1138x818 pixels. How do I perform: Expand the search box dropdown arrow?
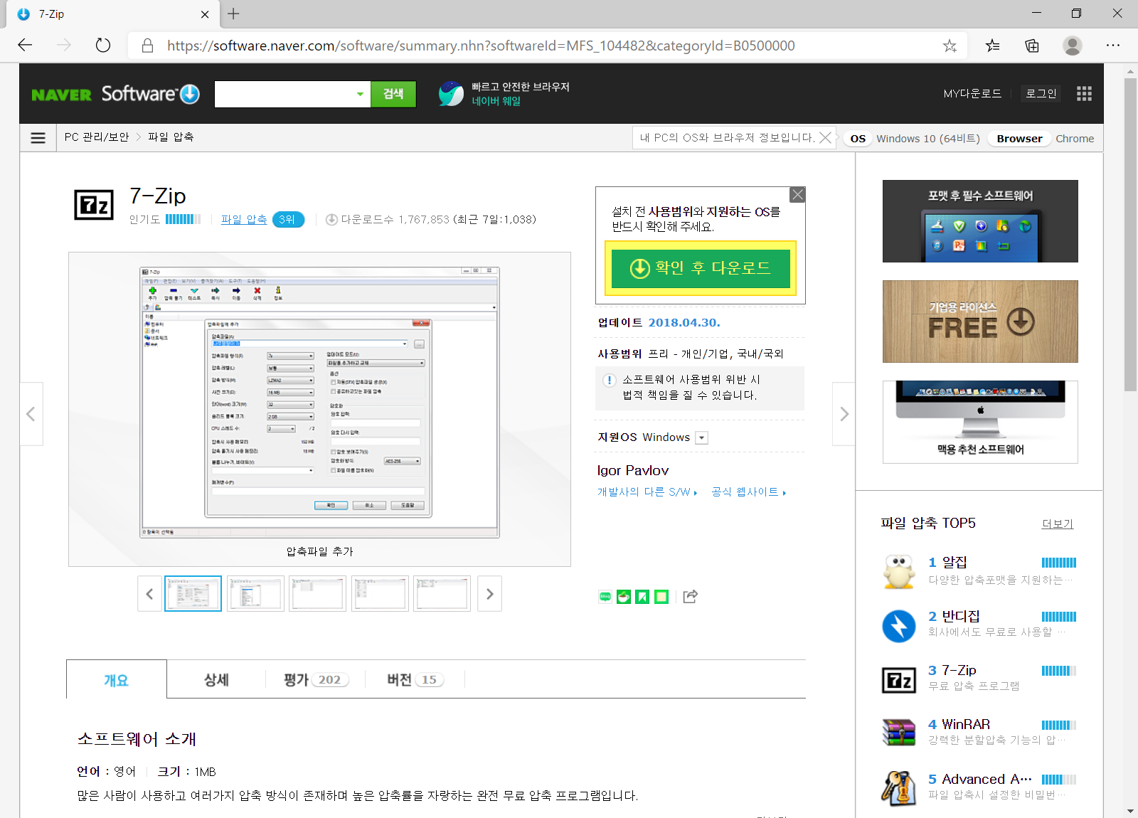point(360,94)
